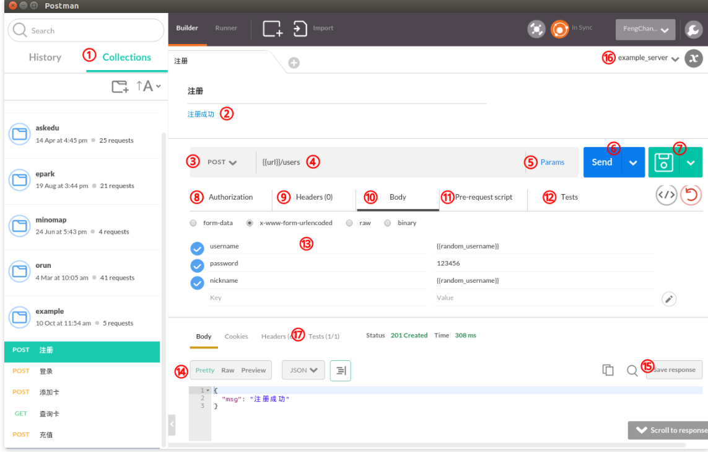The width and height of the screenshot is (708, 452).
Task: Open the response Tests (1/1) tab
Action: pos(324,336)
